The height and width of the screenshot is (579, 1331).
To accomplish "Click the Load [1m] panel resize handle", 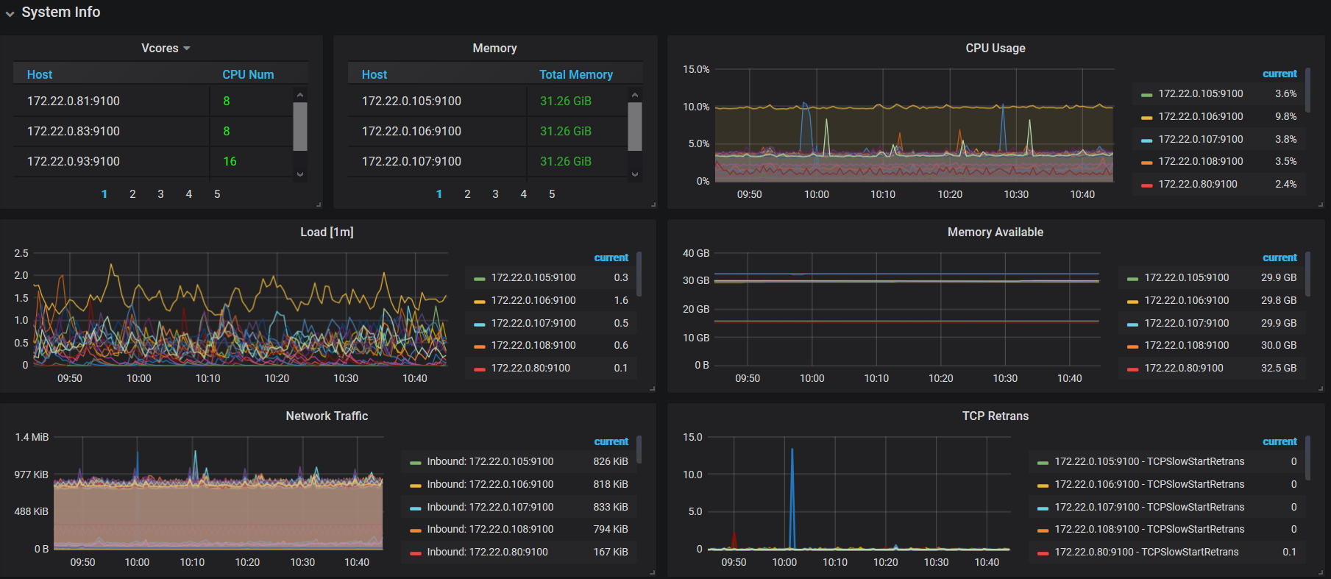I will point(652,388).
